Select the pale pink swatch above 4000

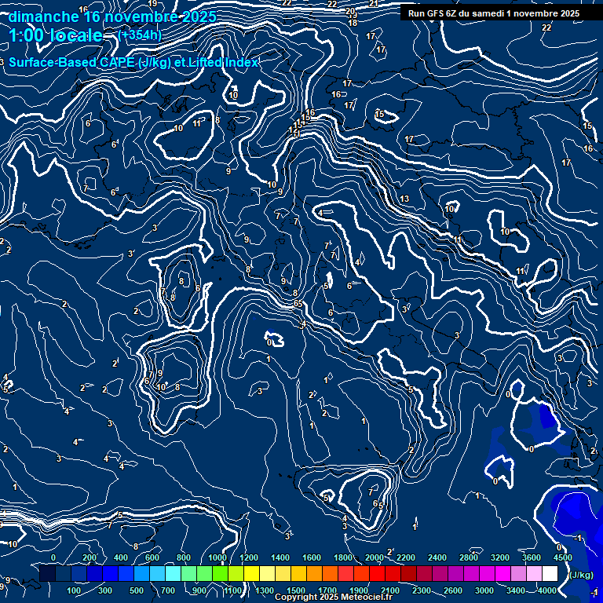tap(534, 573)
